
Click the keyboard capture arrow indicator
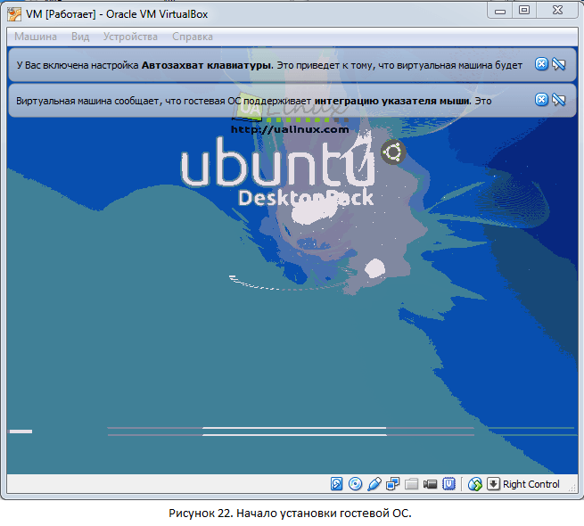point(493,484)
